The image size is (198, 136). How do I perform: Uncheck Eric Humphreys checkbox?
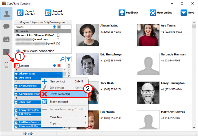point(16,86)
